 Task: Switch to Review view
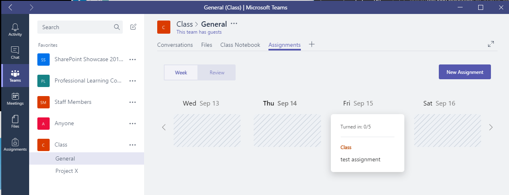[217, 73]
